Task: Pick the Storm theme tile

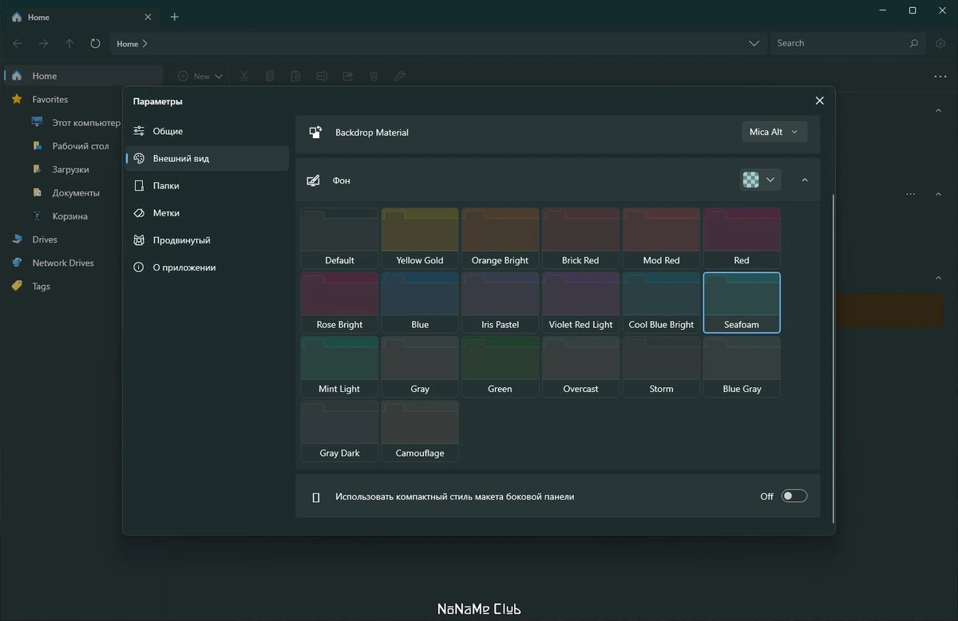Action: click(x=661, y=366)
